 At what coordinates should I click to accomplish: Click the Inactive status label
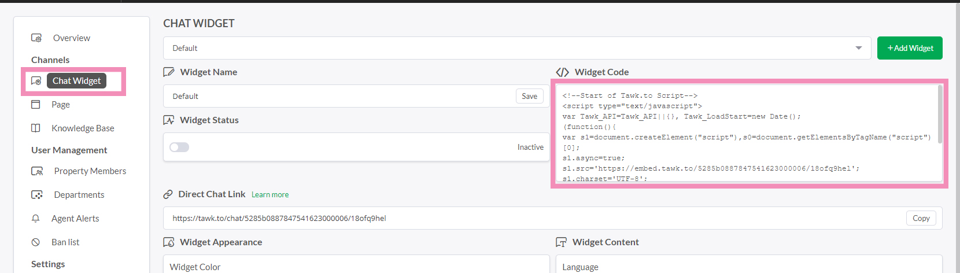coord(530,147)
